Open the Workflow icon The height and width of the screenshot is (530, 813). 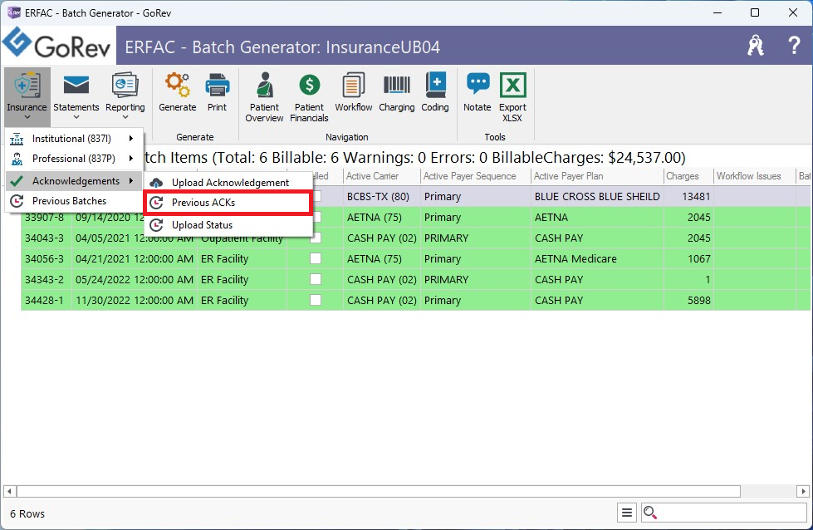(353, 85)
